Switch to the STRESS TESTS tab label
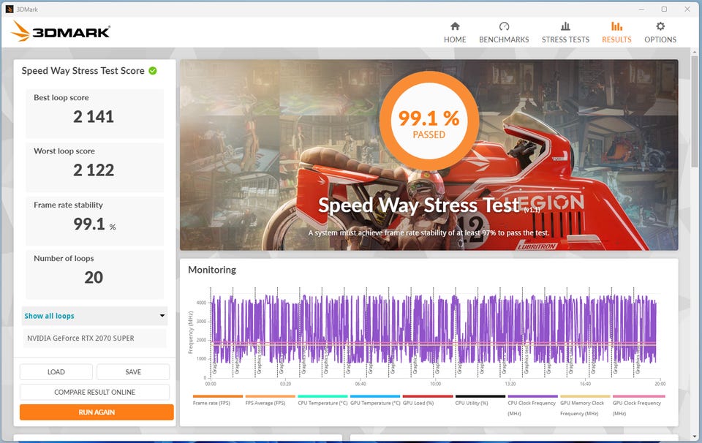The width and height of the screenshot is (702, 443). pos(565,39)
